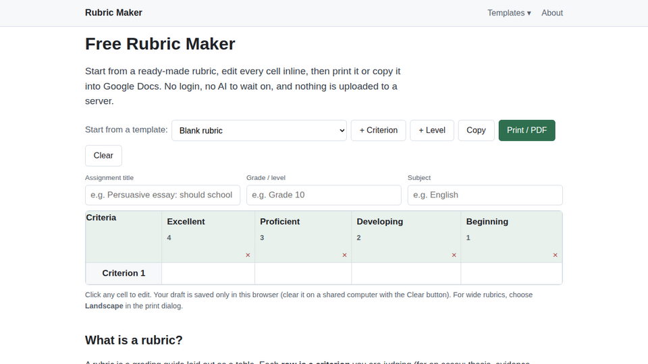Screen dimensions: 648x364
Task: Click Criterion 1 cell under Beginning
Action: coord(512,273)
